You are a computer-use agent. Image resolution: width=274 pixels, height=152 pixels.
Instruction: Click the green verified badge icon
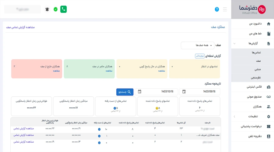click(x=56, y=9)
